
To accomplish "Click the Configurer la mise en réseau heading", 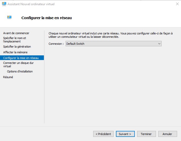I will [46, 18].
